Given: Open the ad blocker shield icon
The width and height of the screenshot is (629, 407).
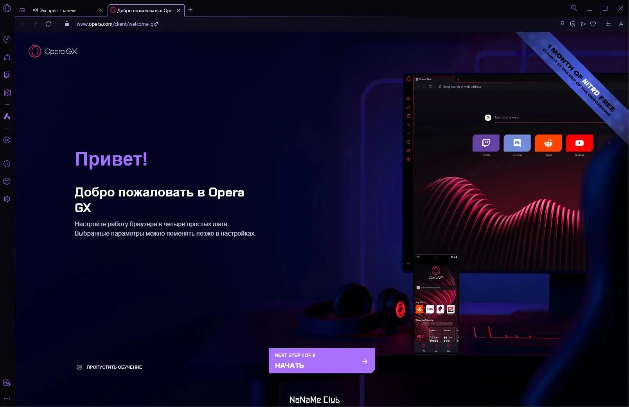Looking at the screenshot, I should [x=573, y=24].
